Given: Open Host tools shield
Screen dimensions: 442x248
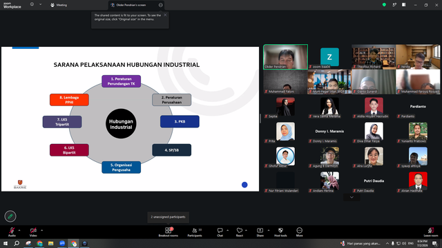Looking at the screenshot, I should (x=280, y=232).
